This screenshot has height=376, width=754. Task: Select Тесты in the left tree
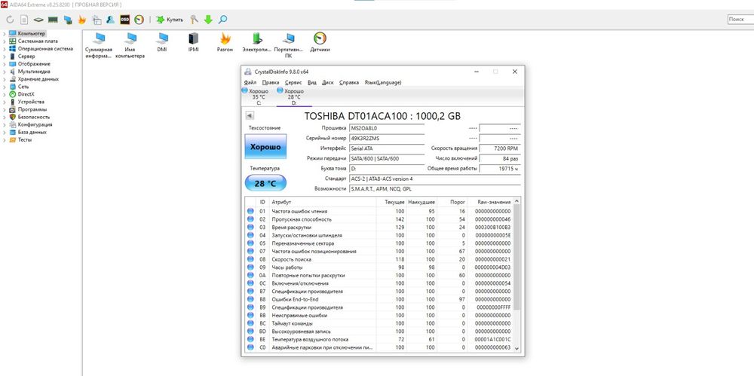[25, 139]
